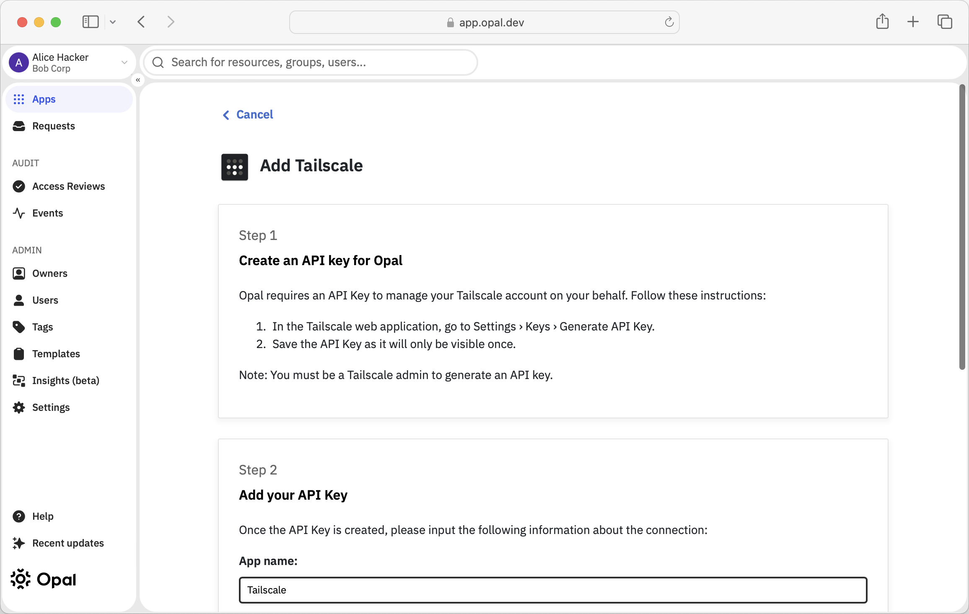Image resolution: width=969 pixels, height=614 pixels.
Task: Open the sidebar options dropdown arrow in toolbar
Action: pyautogui.click(x=113, y=22)
